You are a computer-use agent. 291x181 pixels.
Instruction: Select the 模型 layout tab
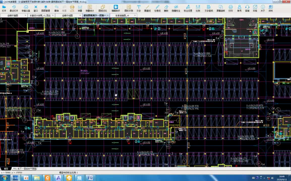6,169
